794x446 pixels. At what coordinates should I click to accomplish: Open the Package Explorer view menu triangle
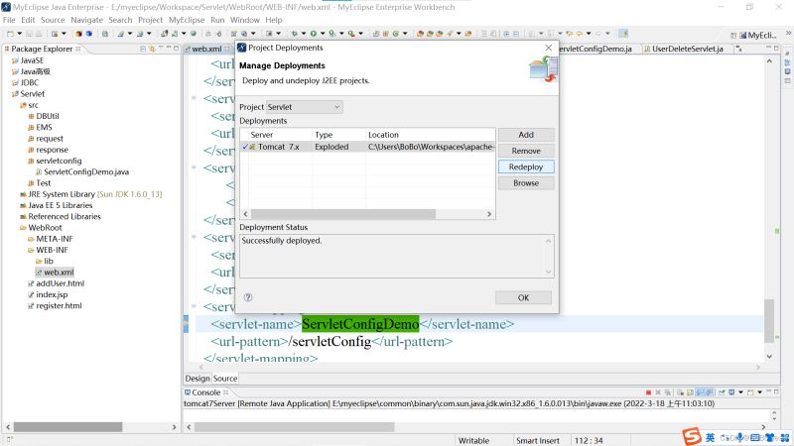pos(161,49)
